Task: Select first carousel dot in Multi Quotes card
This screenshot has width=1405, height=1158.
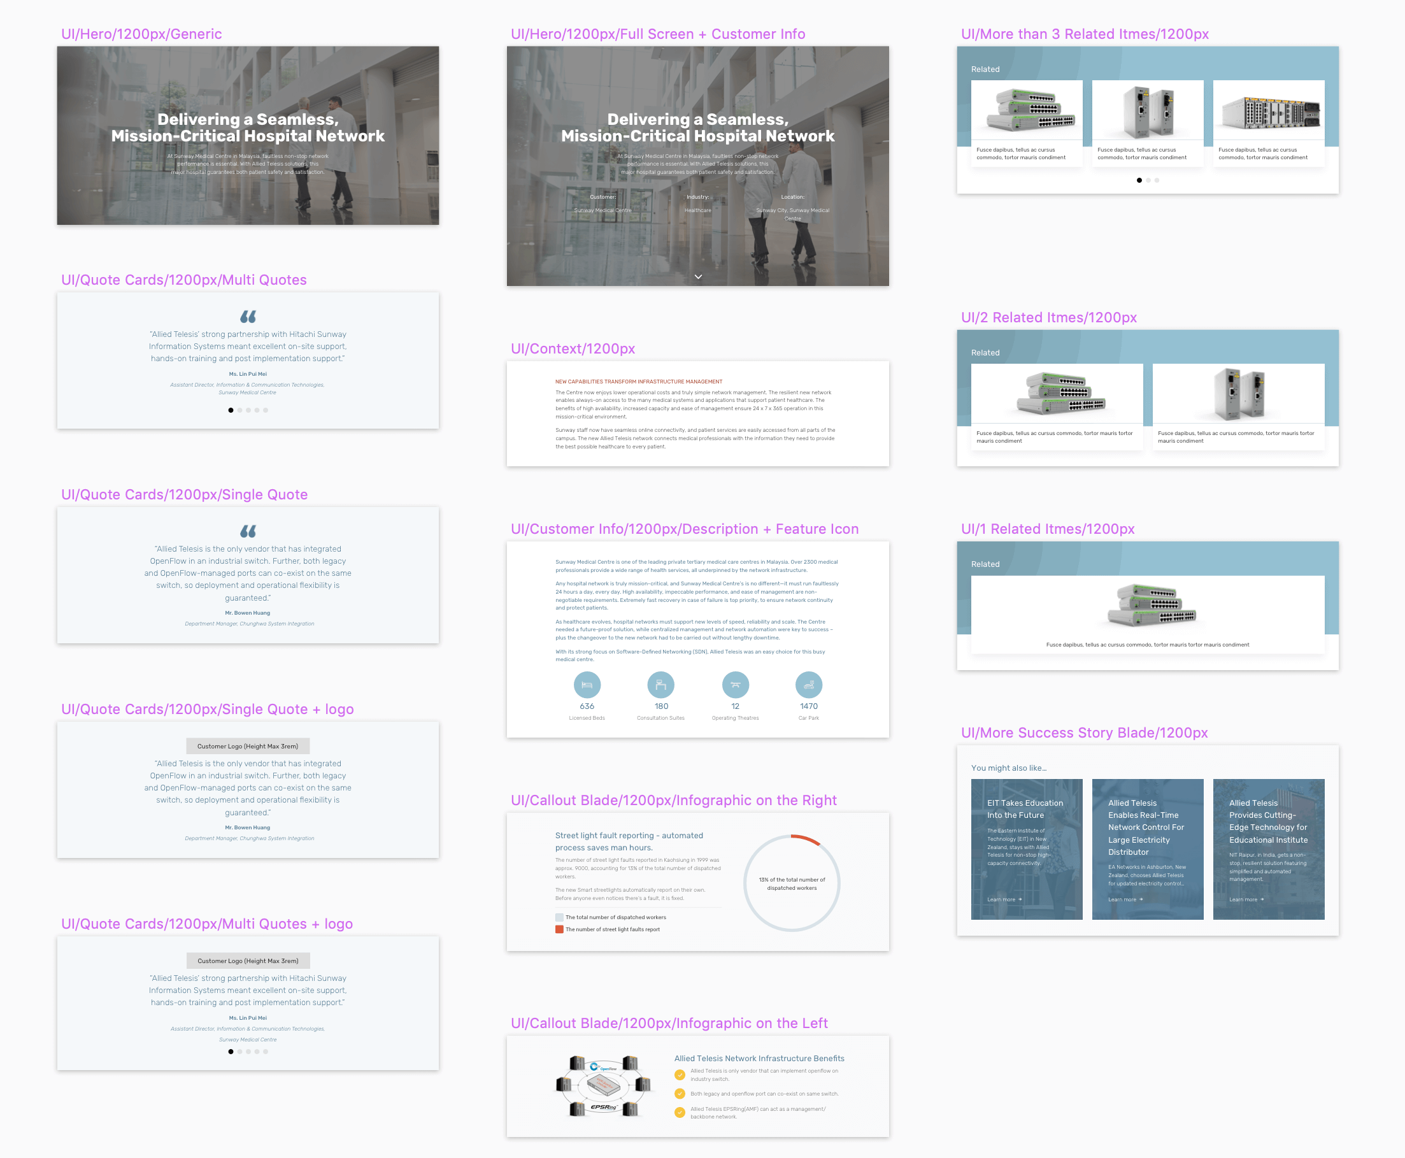Action: point(231,410)
